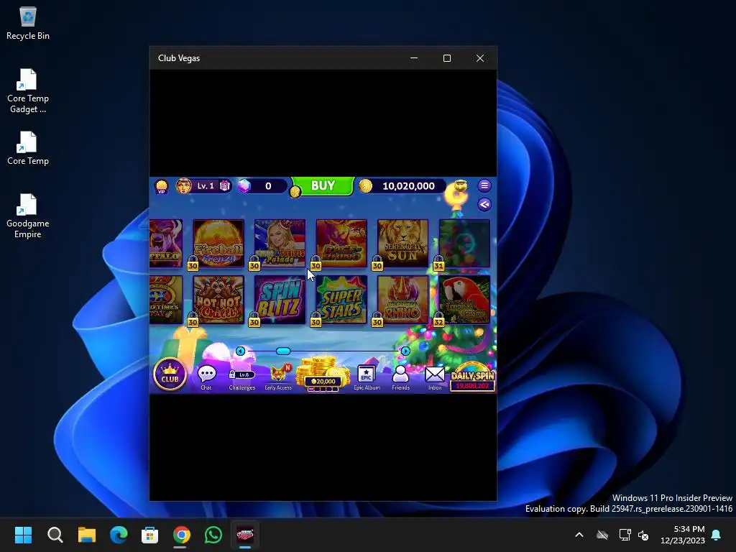Click the Daily Spin button

(473, 377)
